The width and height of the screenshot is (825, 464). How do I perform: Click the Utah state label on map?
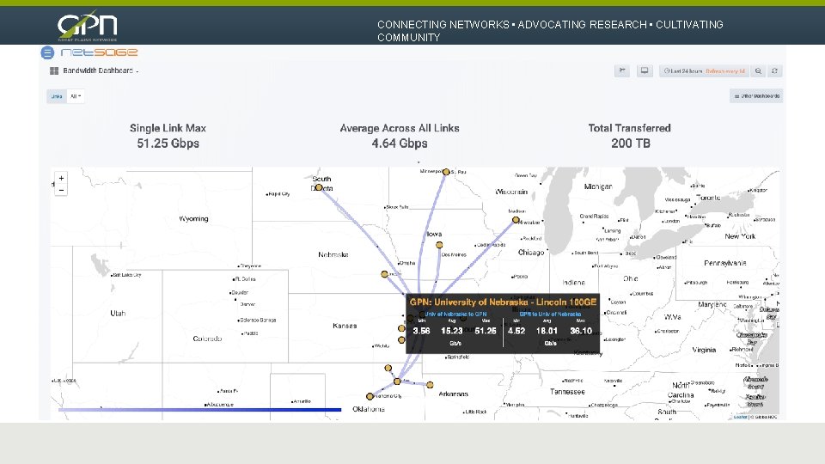click(x=118, y=314)
